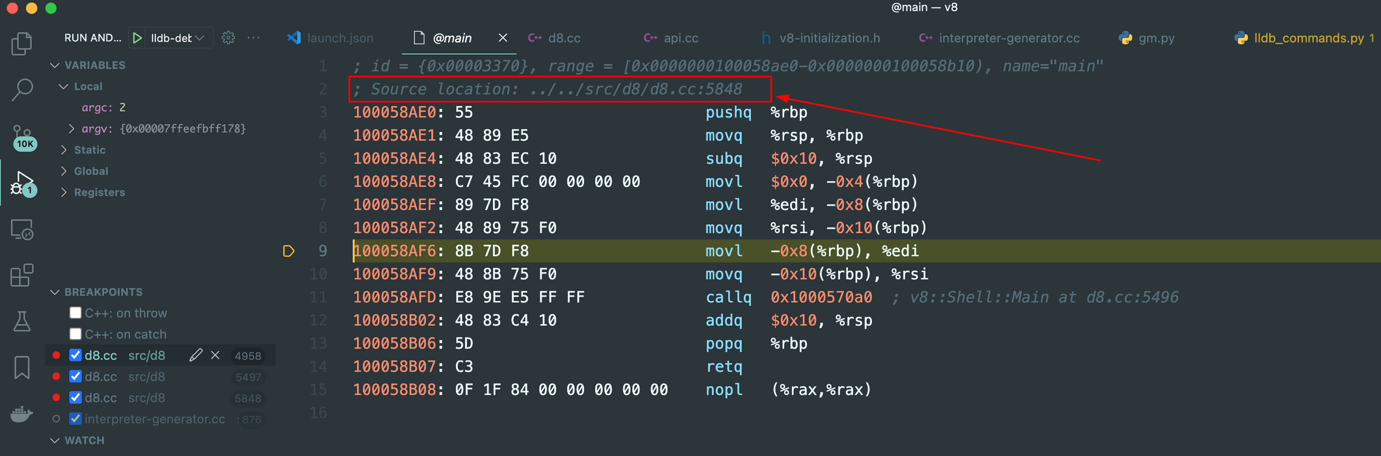
Task: Collapse the VARIABLES section
Action: [x=55, y=65]
